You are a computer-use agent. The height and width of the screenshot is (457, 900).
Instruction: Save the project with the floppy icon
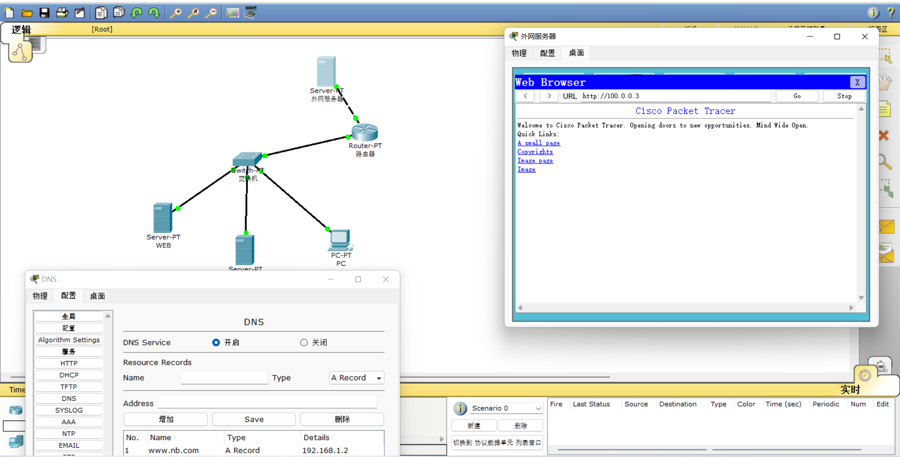[45, 13]
